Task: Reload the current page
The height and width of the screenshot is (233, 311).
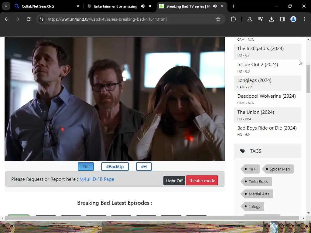Action: (29, 19)
